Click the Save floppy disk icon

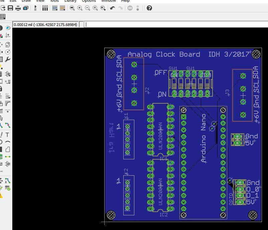tap(10, 8)
